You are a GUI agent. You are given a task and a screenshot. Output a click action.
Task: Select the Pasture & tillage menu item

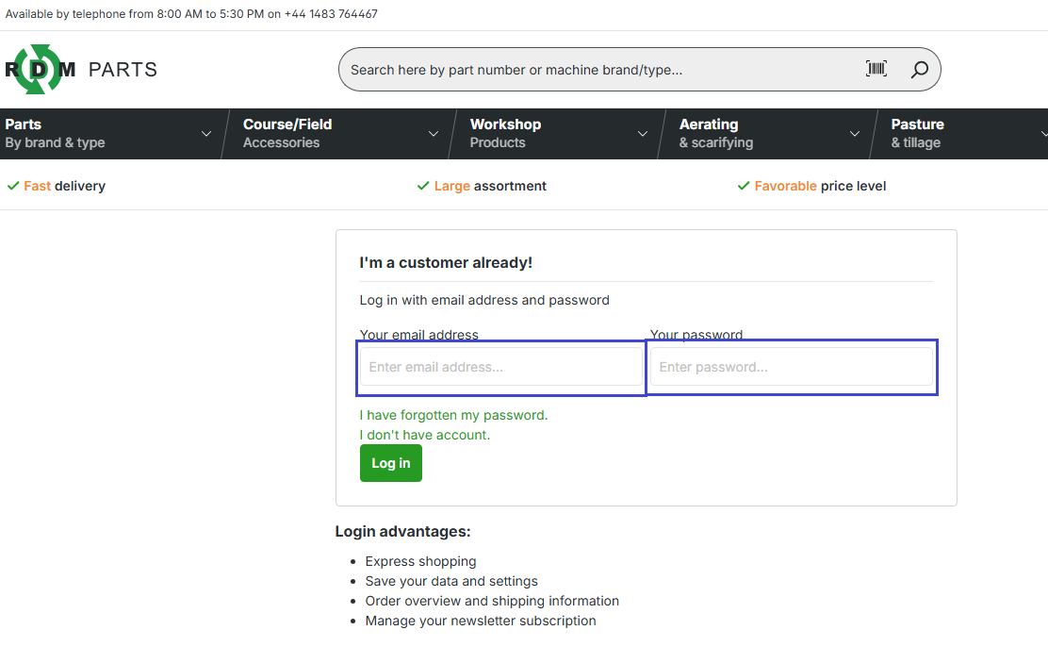click(x=917, y=133)
